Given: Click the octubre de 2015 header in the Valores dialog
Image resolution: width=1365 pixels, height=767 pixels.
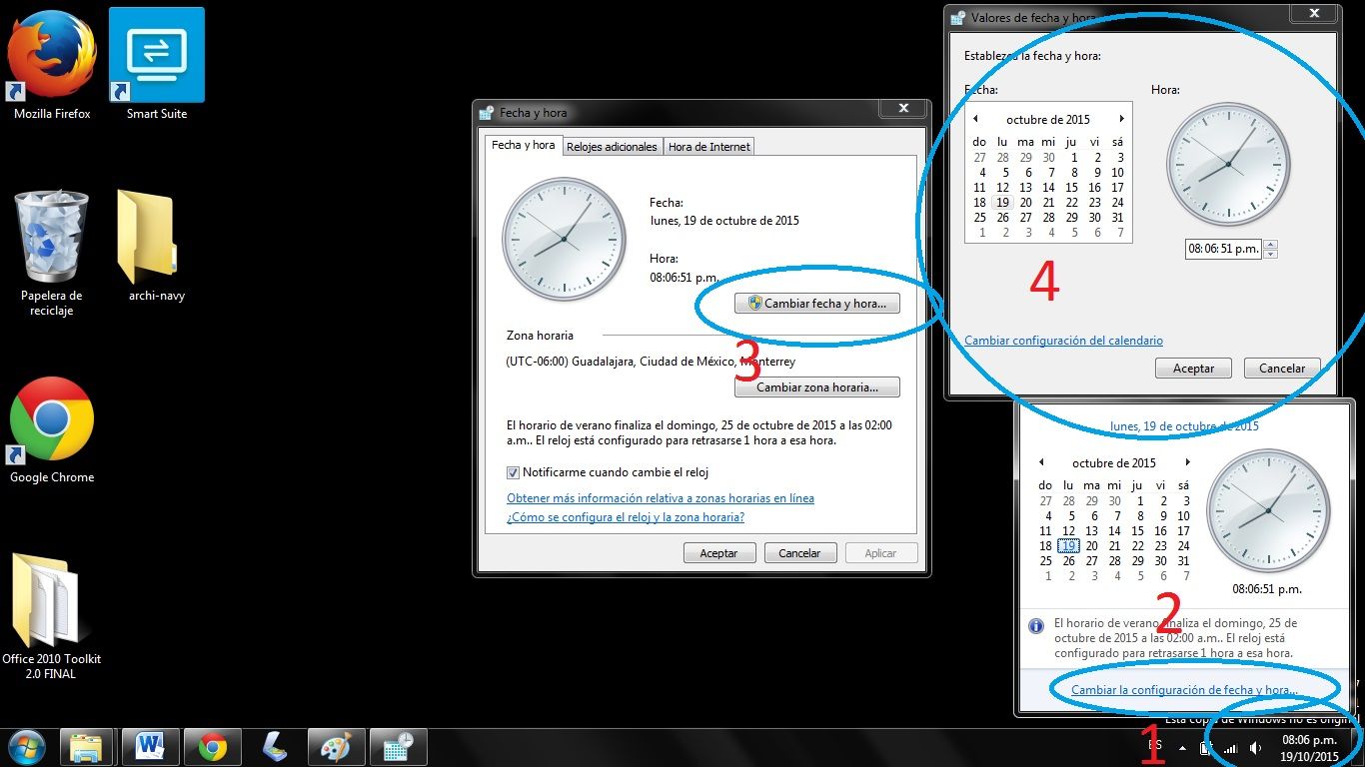Looking at the screenshot, I should [1048, 120].
